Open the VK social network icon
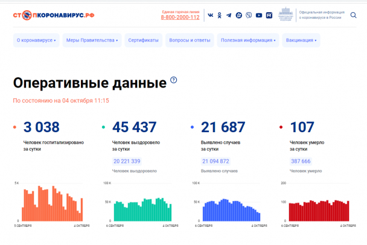This screenshot has width=367, height=245. pos(210,15)
